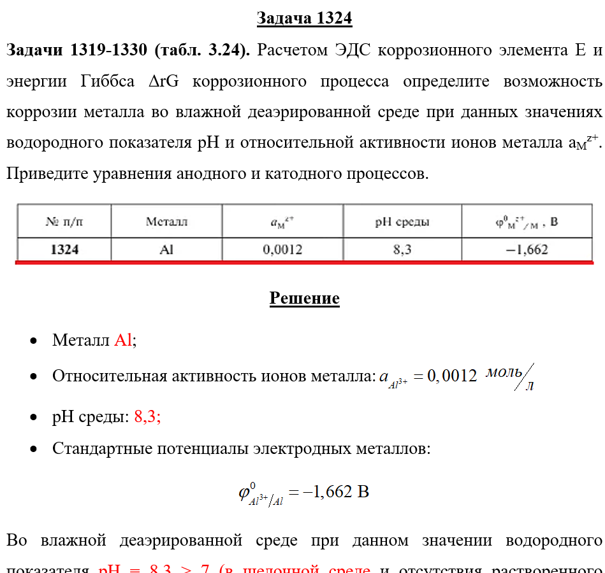Click the red underline below the table
605x573 pixels.
coord(305,263)
